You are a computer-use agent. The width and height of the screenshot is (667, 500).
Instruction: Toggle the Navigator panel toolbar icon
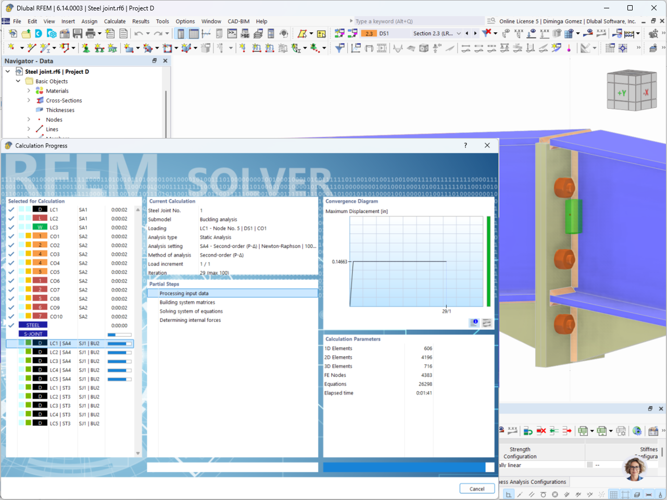tap(181, 33)
